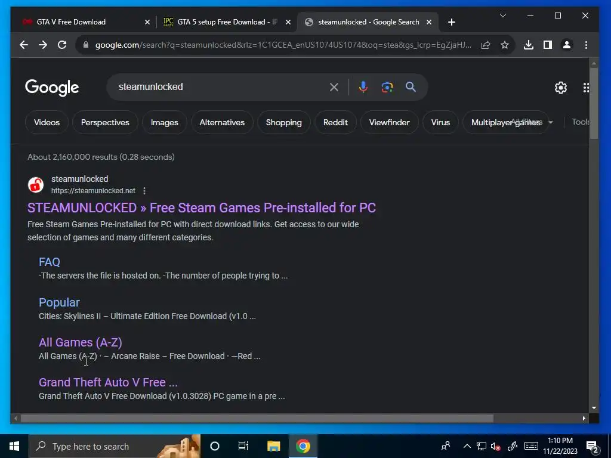Select the steamunlocked Google Search tab
Viewport: 611px width, 458px height.
[368, 22]
